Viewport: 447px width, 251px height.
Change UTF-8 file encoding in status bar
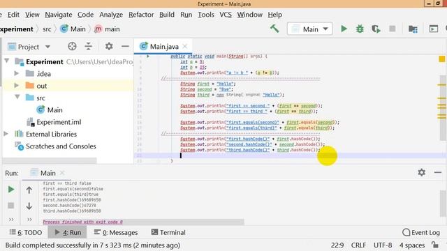tap(383, 245)
